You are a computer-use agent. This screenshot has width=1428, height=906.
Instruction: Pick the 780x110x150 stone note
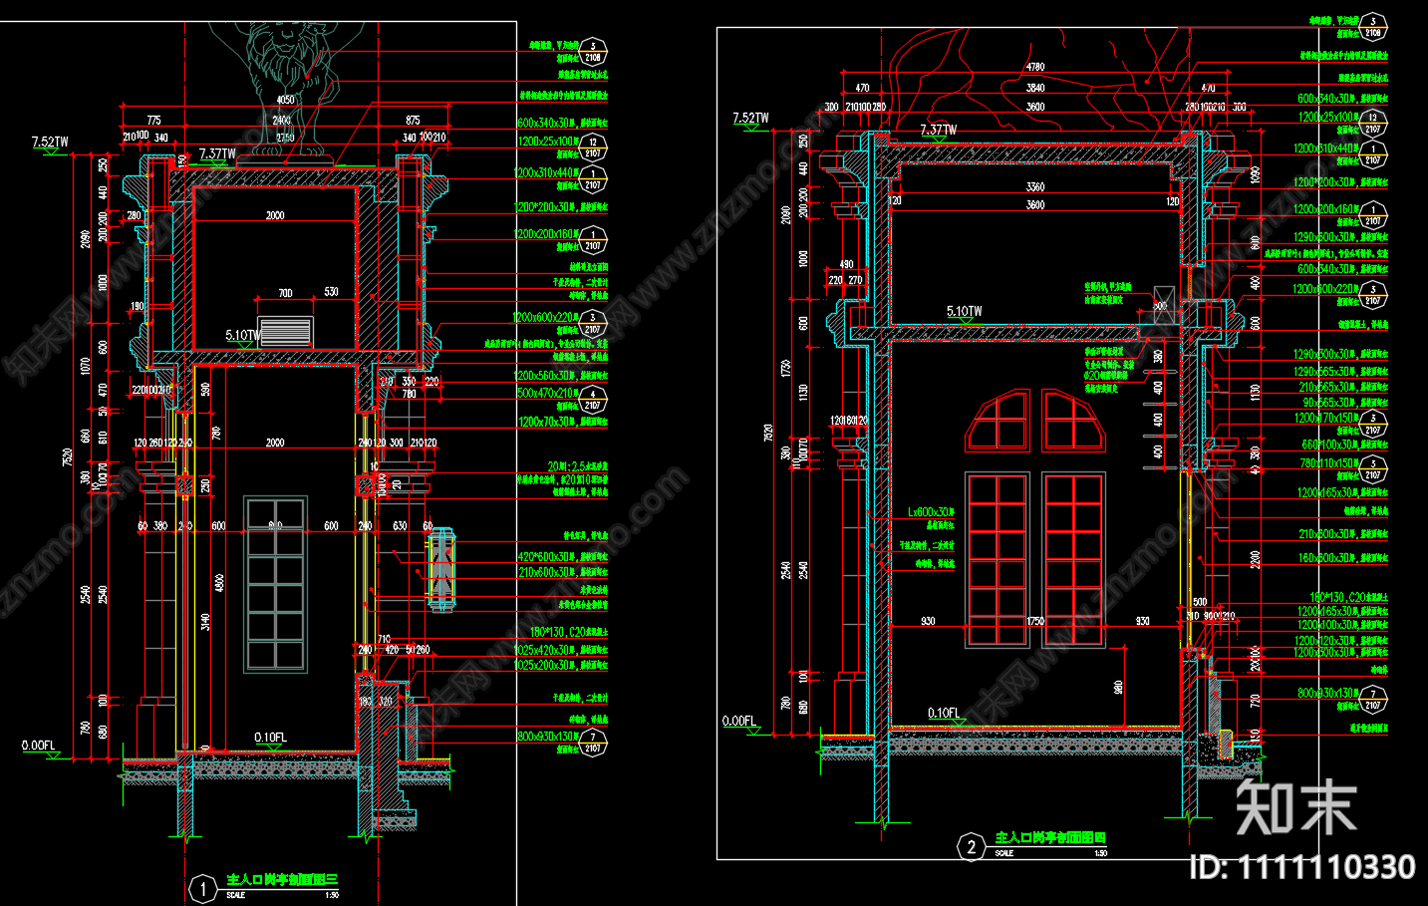pos(1329,462)
